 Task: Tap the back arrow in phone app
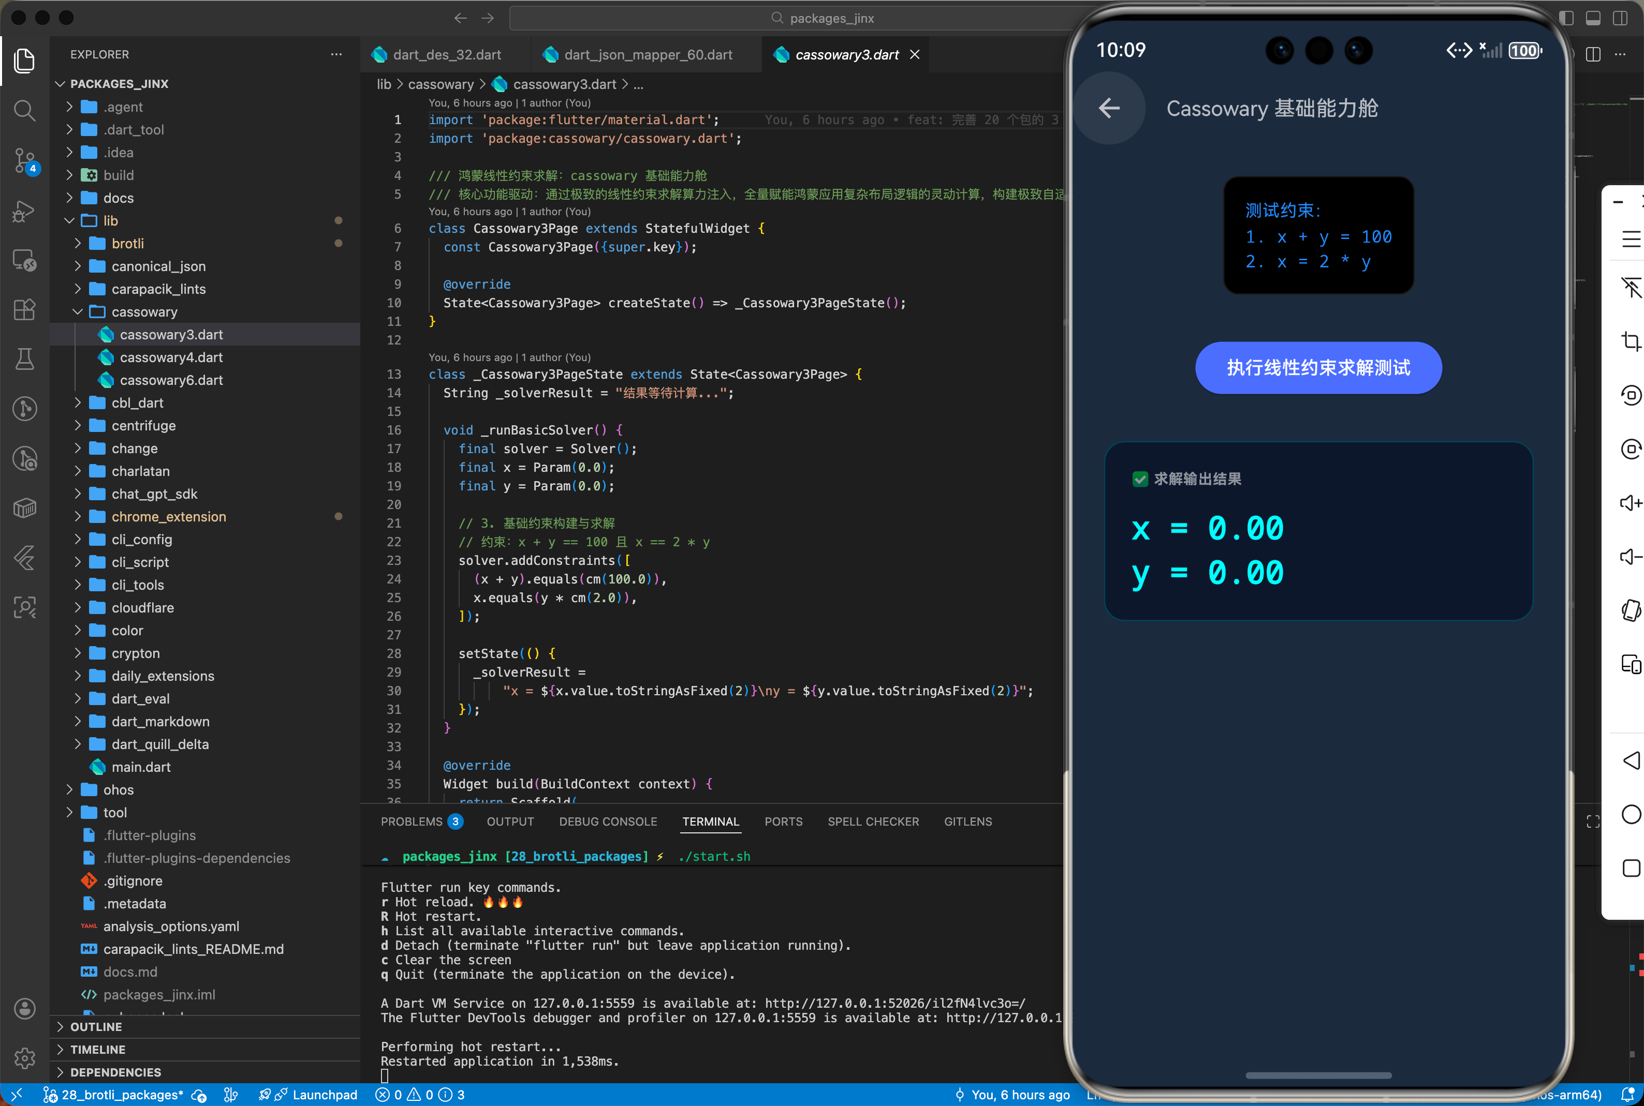(1109, 108)
